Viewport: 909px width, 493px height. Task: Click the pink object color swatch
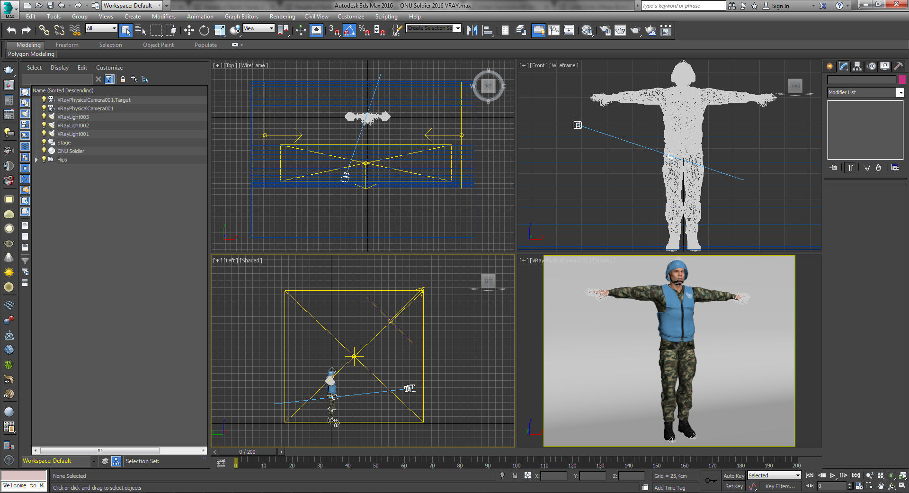point(902,80)
